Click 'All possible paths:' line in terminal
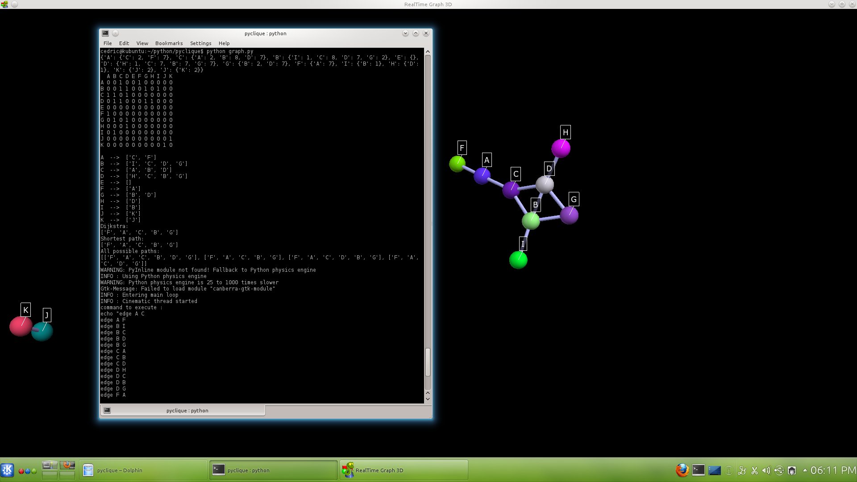This screenshot has width=857, height=482. [x=129, y=251]
